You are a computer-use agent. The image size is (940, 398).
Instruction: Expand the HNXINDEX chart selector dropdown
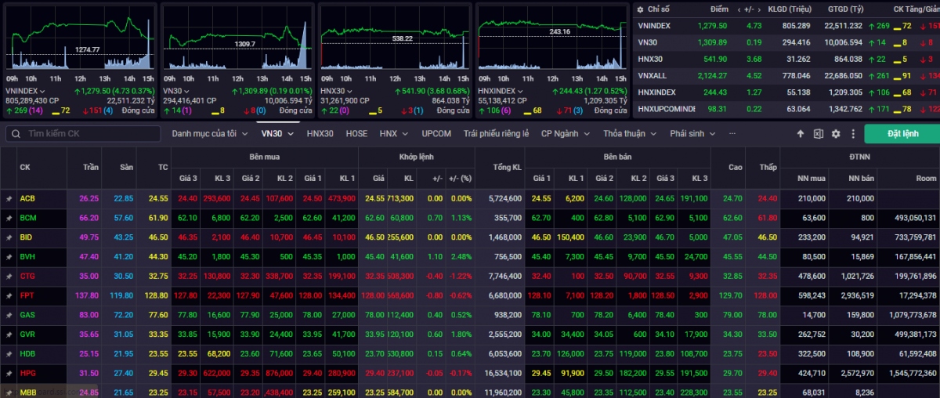click(522, 91)
